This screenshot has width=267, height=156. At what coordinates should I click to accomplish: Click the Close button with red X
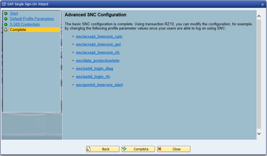point(174,149)
